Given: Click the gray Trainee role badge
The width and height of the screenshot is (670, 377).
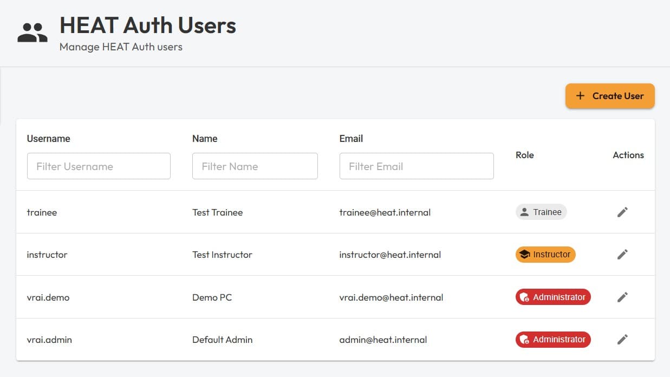Looking at the screenshot, I should point(541,212).
